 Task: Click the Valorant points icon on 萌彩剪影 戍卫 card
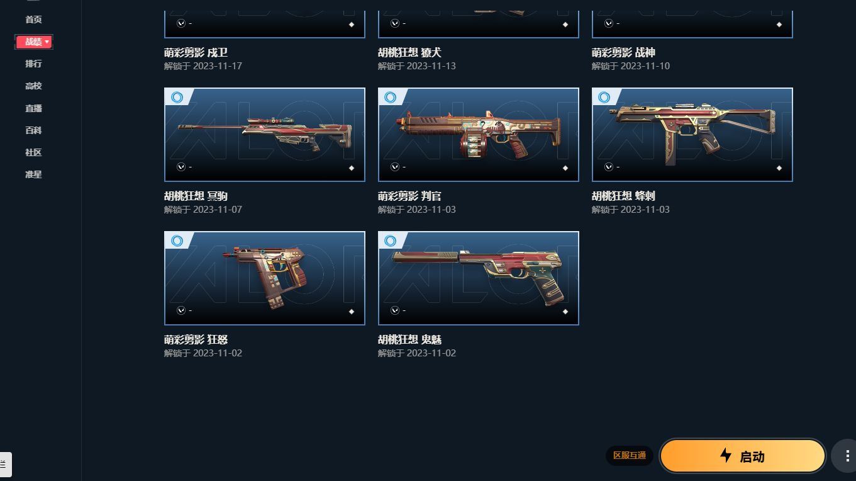(181, 23)
